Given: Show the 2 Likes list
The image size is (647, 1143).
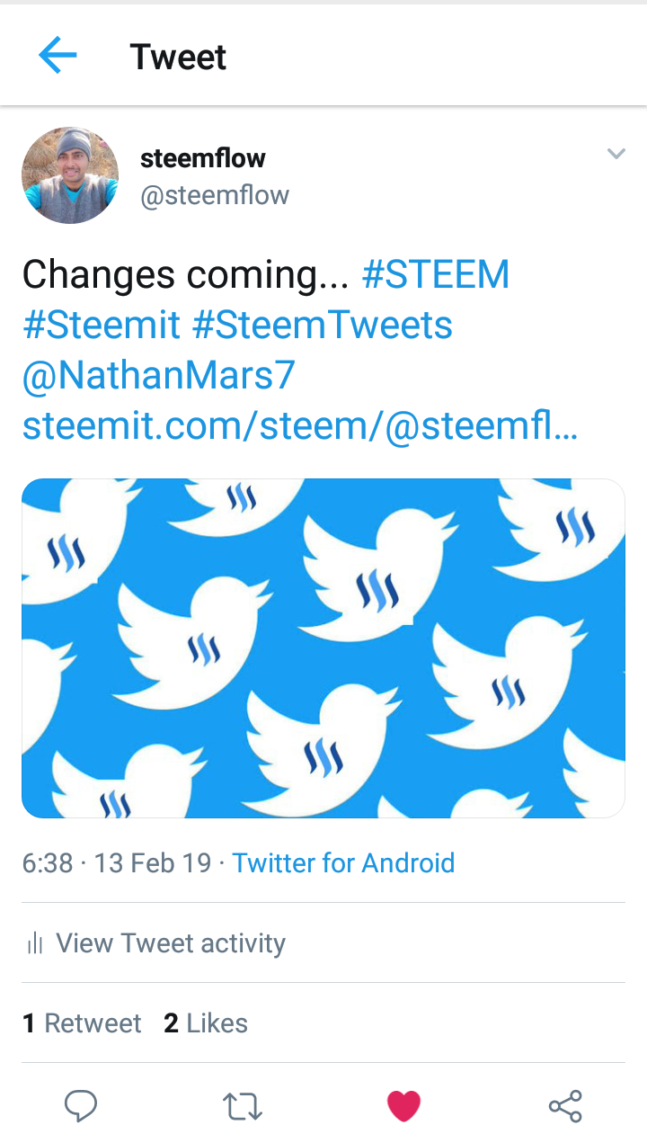Looking at the screenshot, I should pyautogui.click(x=206, y=1023).
